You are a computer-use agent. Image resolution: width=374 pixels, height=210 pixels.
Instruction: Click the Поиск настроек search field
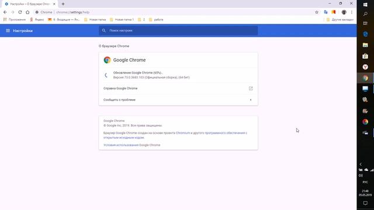178,30
